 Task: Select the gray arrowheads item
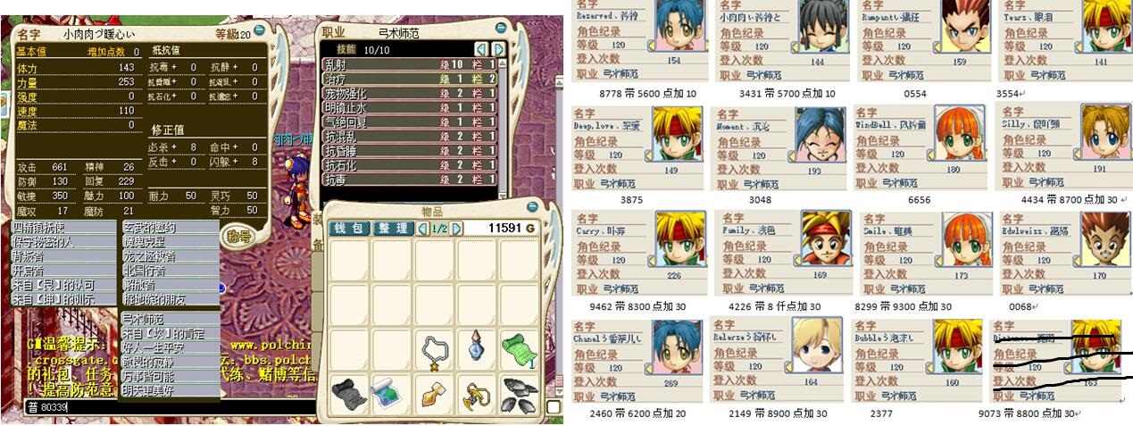click(519, 394)
